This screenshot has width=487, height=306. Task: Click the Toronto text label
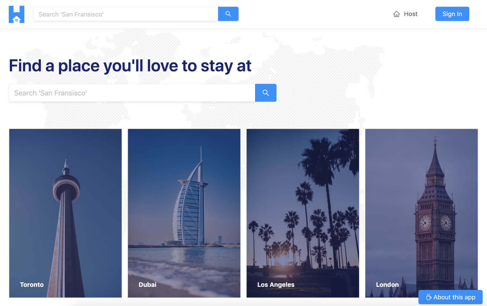(x=32, y=285)
